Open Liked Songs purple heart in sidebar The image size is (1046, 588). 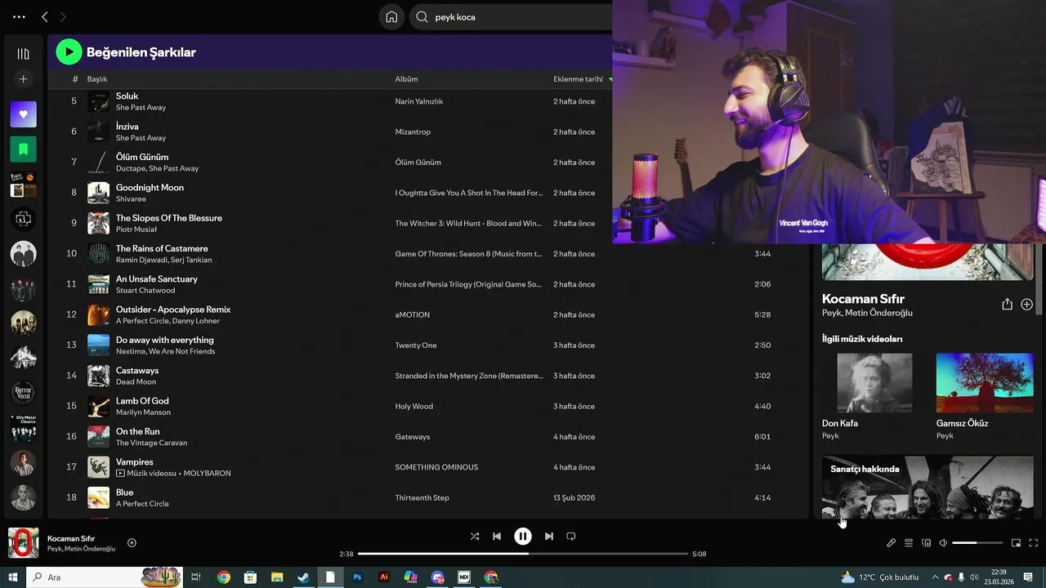pyautogui.click(x=23, y=114)
